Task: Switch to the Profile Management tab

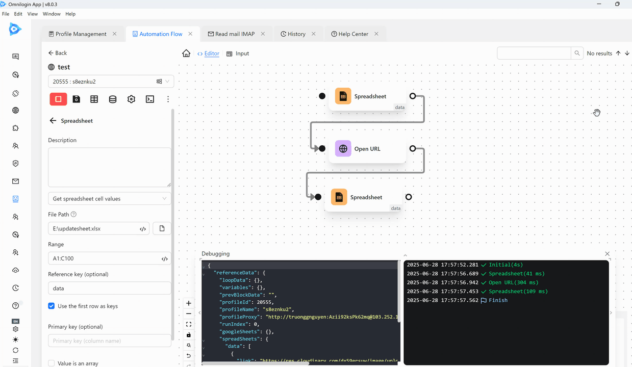Action: click(81, 34)
